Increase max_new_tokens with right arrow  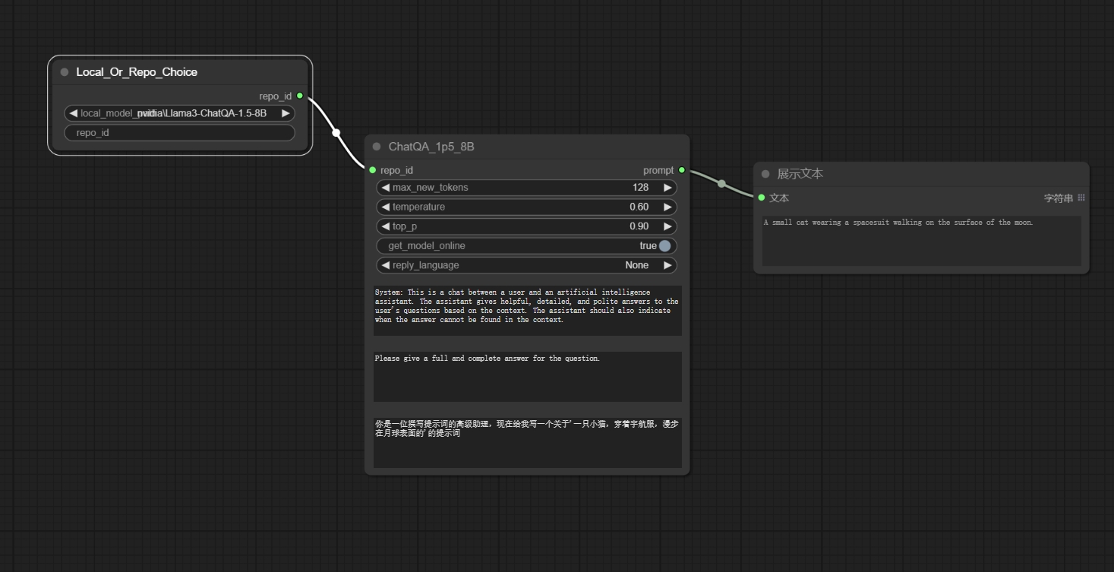pyautogui.click(x=667, y=188)
